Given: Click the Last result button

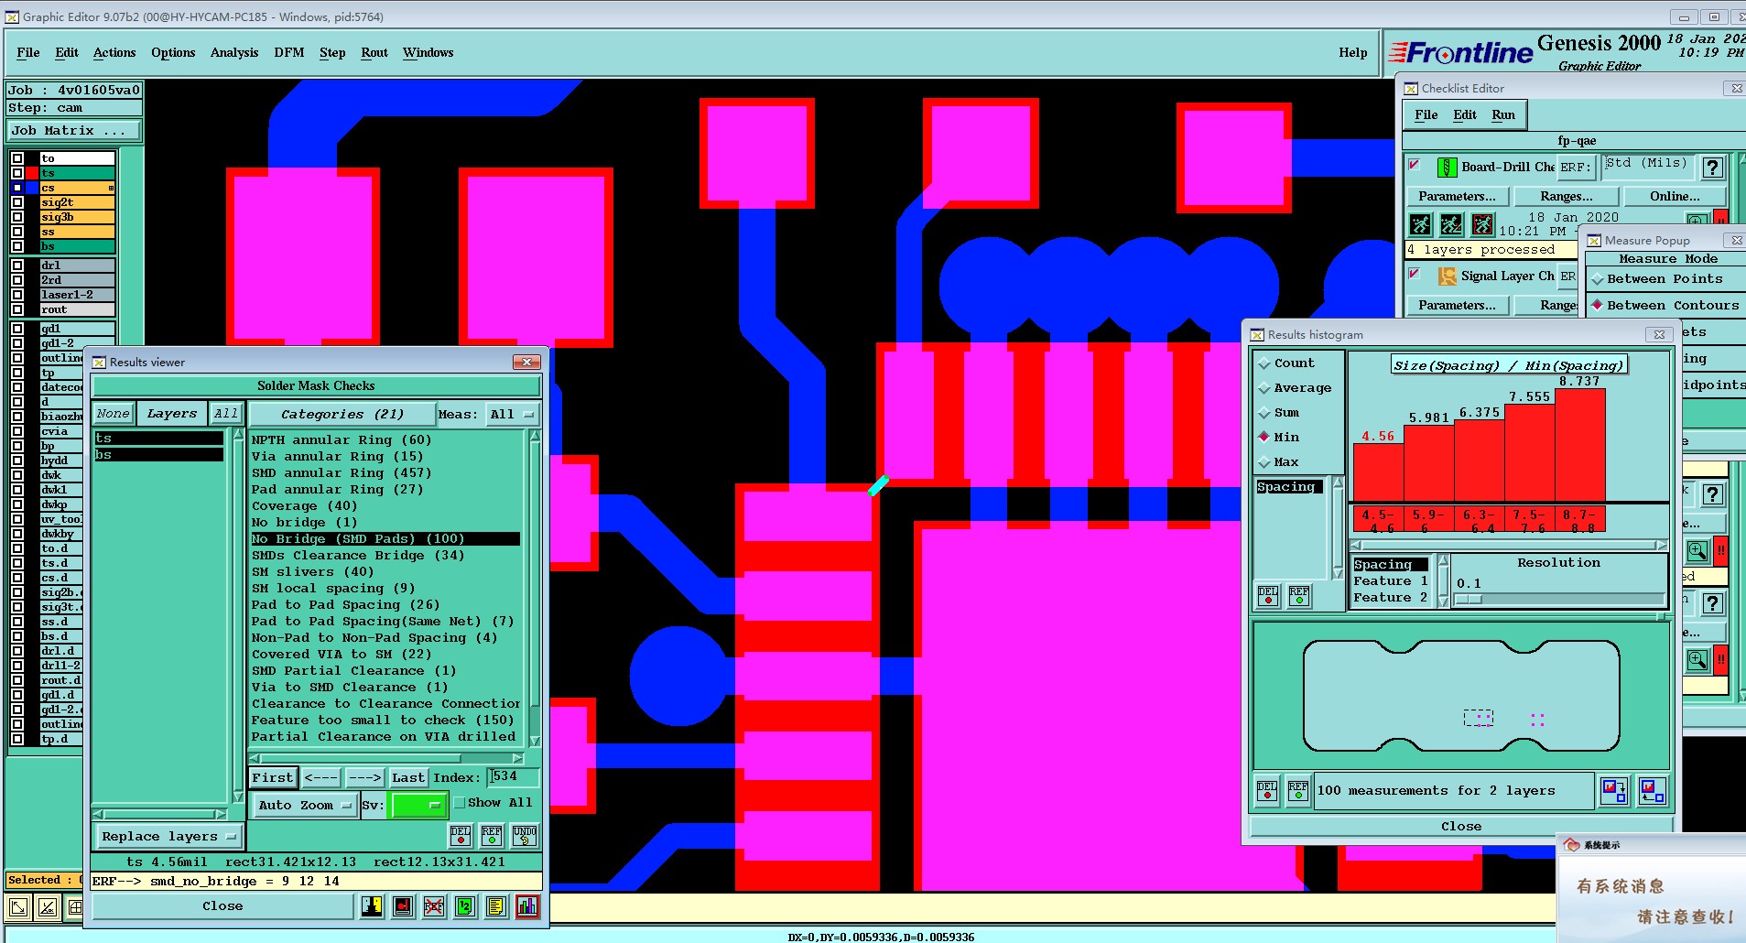Looking at the screenshot, I should (x=408, y=778).
